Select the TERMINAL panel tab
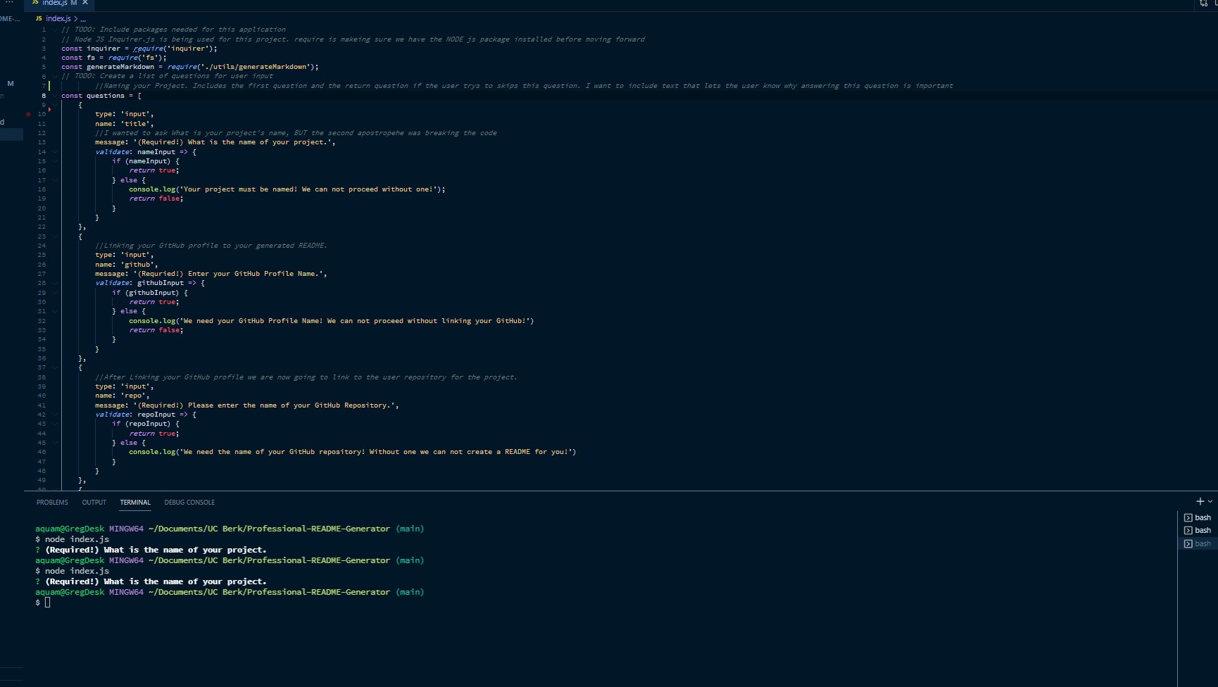This screenshot has width=1218, height=687. tap(135, 503)
